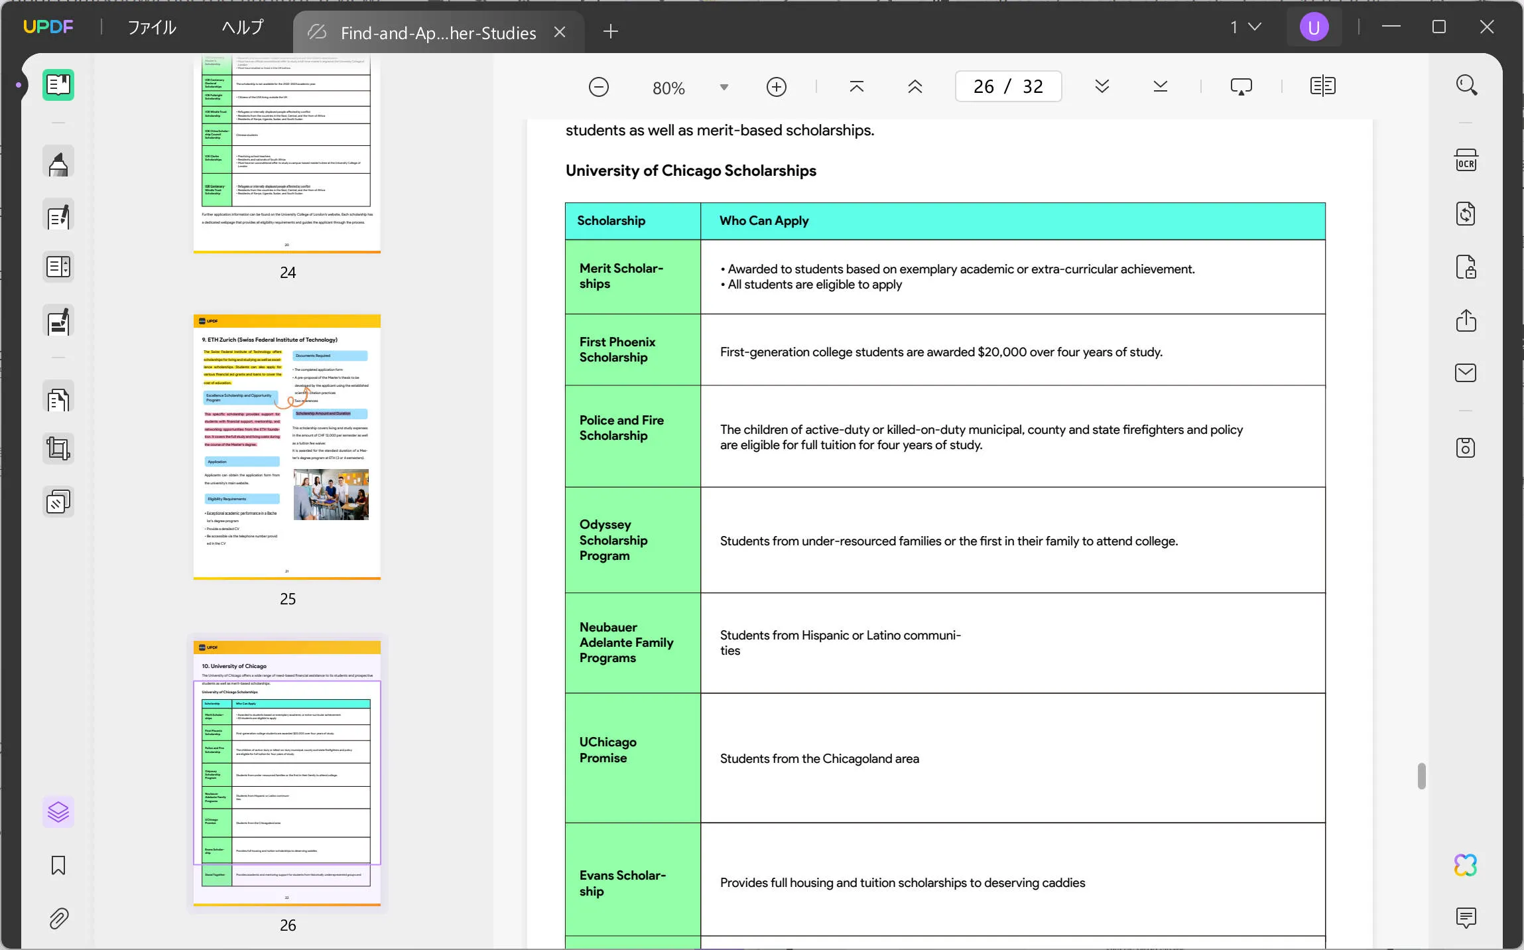Open the Convert PDF tool
1524x950 pixels.
click(x=1466, y=214)
